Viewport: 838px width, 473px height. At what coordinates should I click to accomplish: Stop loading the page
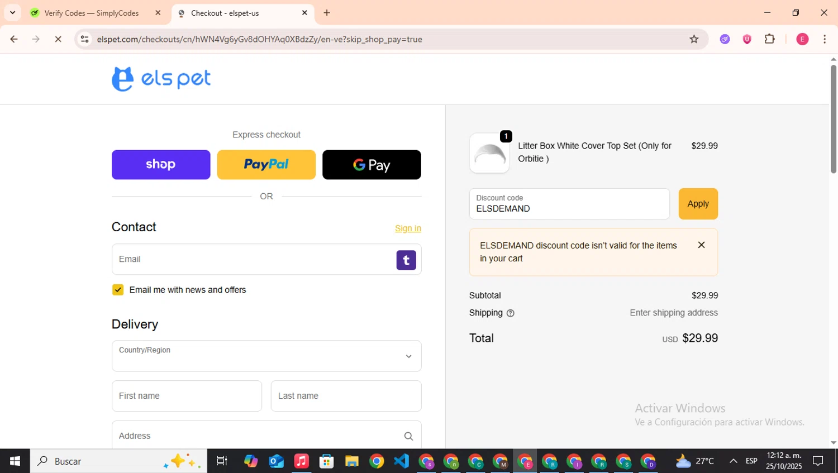pyautogui.click(x=58, y=39)
